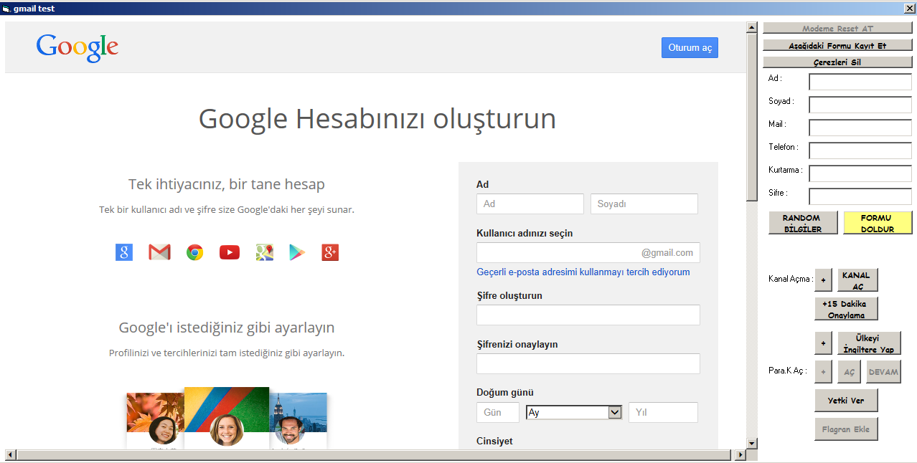Click the YouTube icon
Screen dimensions: 917x463
point(230,252)
